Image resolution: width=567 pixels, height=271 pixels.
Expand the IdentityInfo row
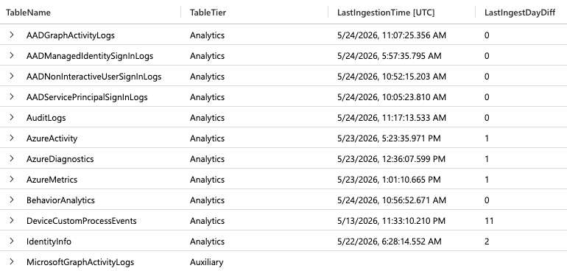12,242
